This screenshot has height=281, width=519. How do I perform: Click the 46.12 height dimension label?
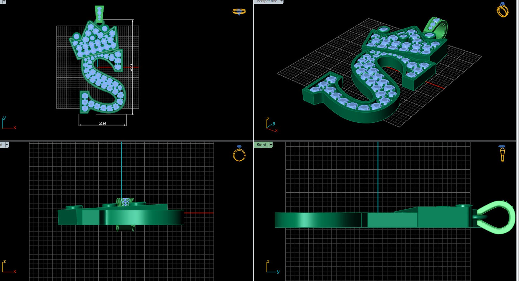[x=131, y=67]
